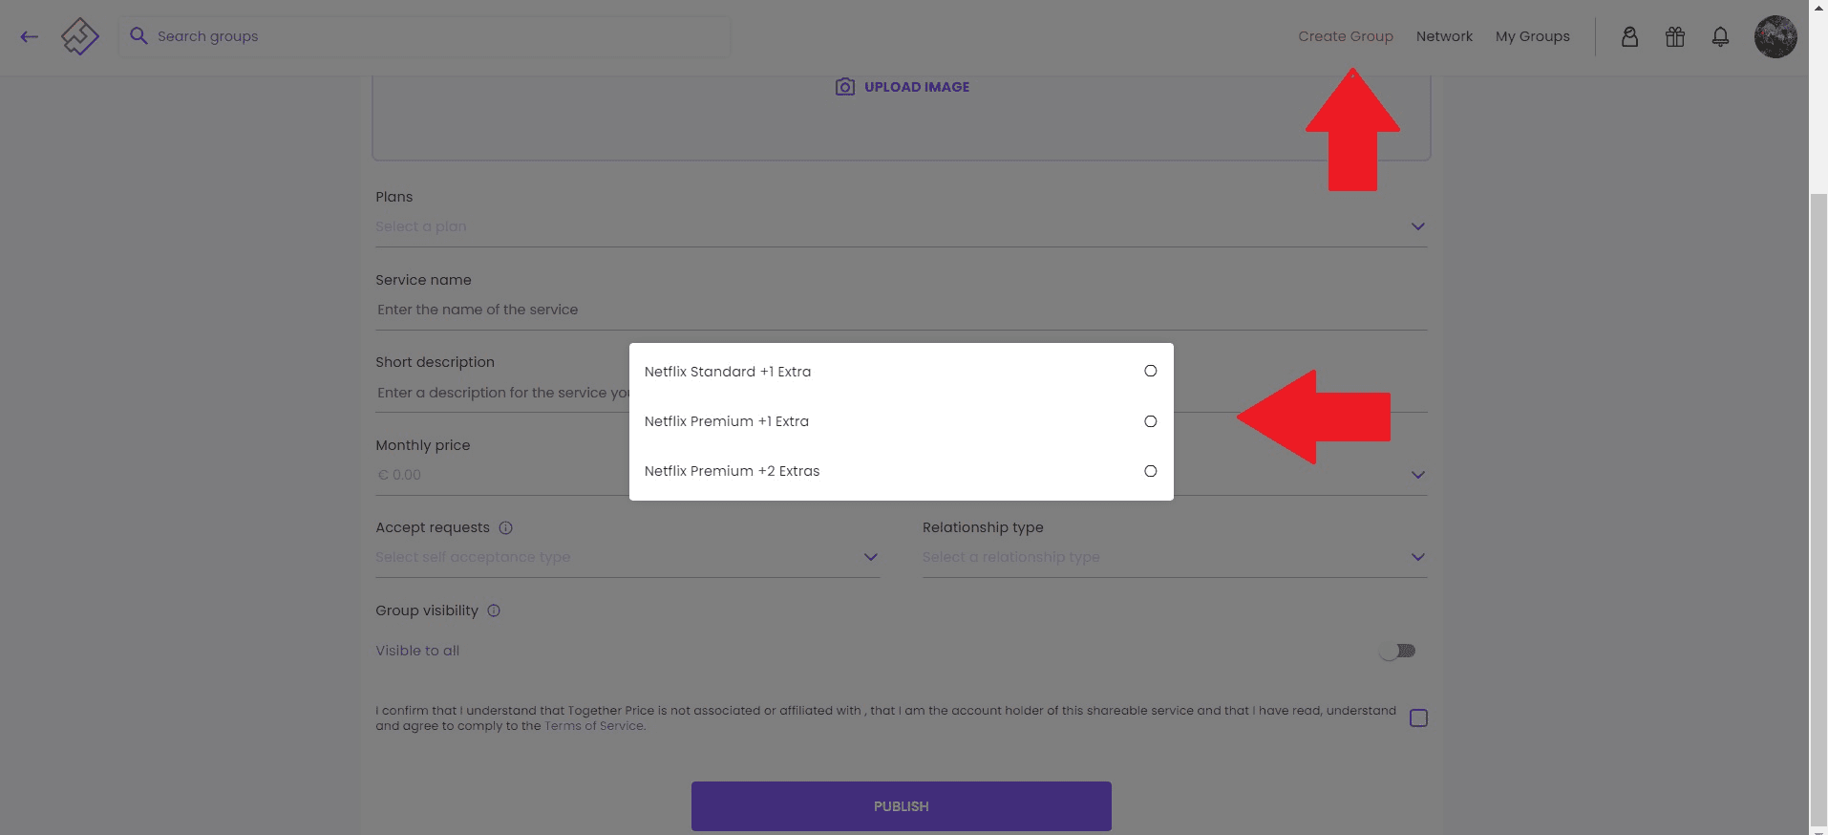Click the back arrow icon
This screenshot has height=835, width=1828.
click(30, 37)
